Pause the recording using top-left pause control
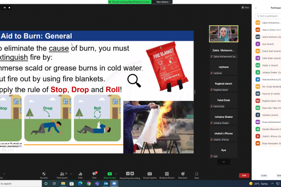The width and height of the screenshot is (281, 187). coord(5,7)
